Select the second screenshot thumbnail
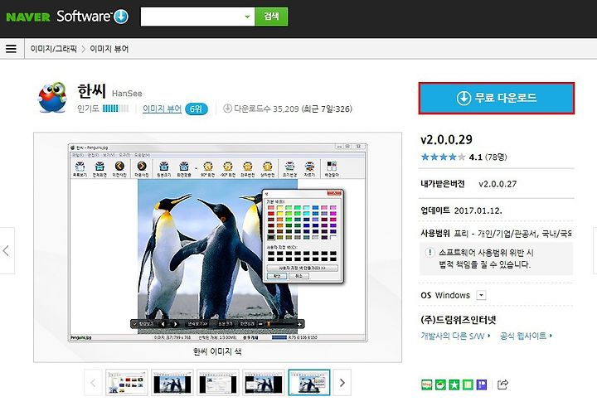 click(172, 383)
